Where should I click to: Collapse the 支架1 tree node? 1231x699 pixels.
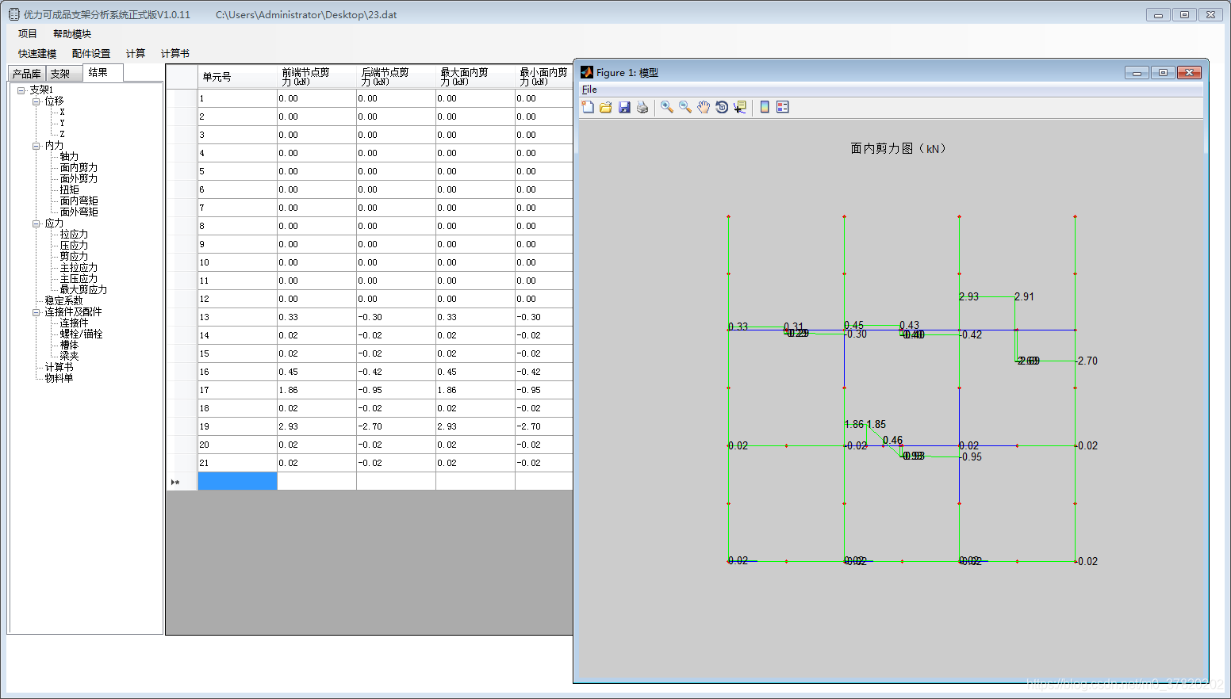[21, 90]
